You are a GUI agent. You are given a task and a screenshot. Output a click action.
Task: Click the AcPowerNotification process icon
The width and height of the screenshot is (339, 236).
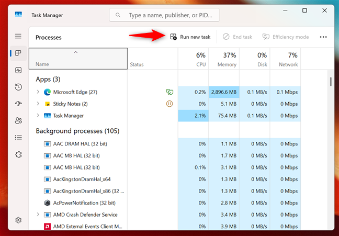(47, 203)
